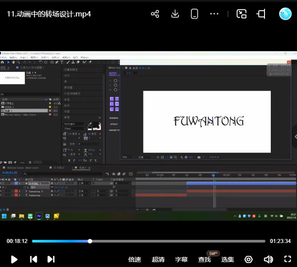Viewport: 297px width, 267px height.
Task: Play the video
Action: click(14, 259)
